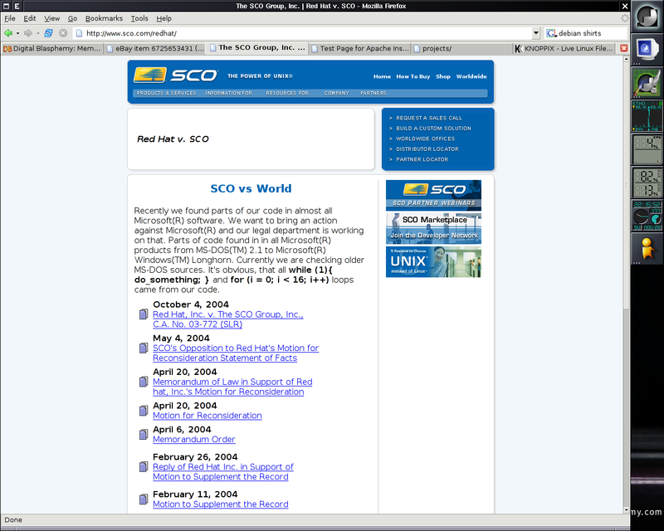Click the monitor dock icon on the side panel

647,48
